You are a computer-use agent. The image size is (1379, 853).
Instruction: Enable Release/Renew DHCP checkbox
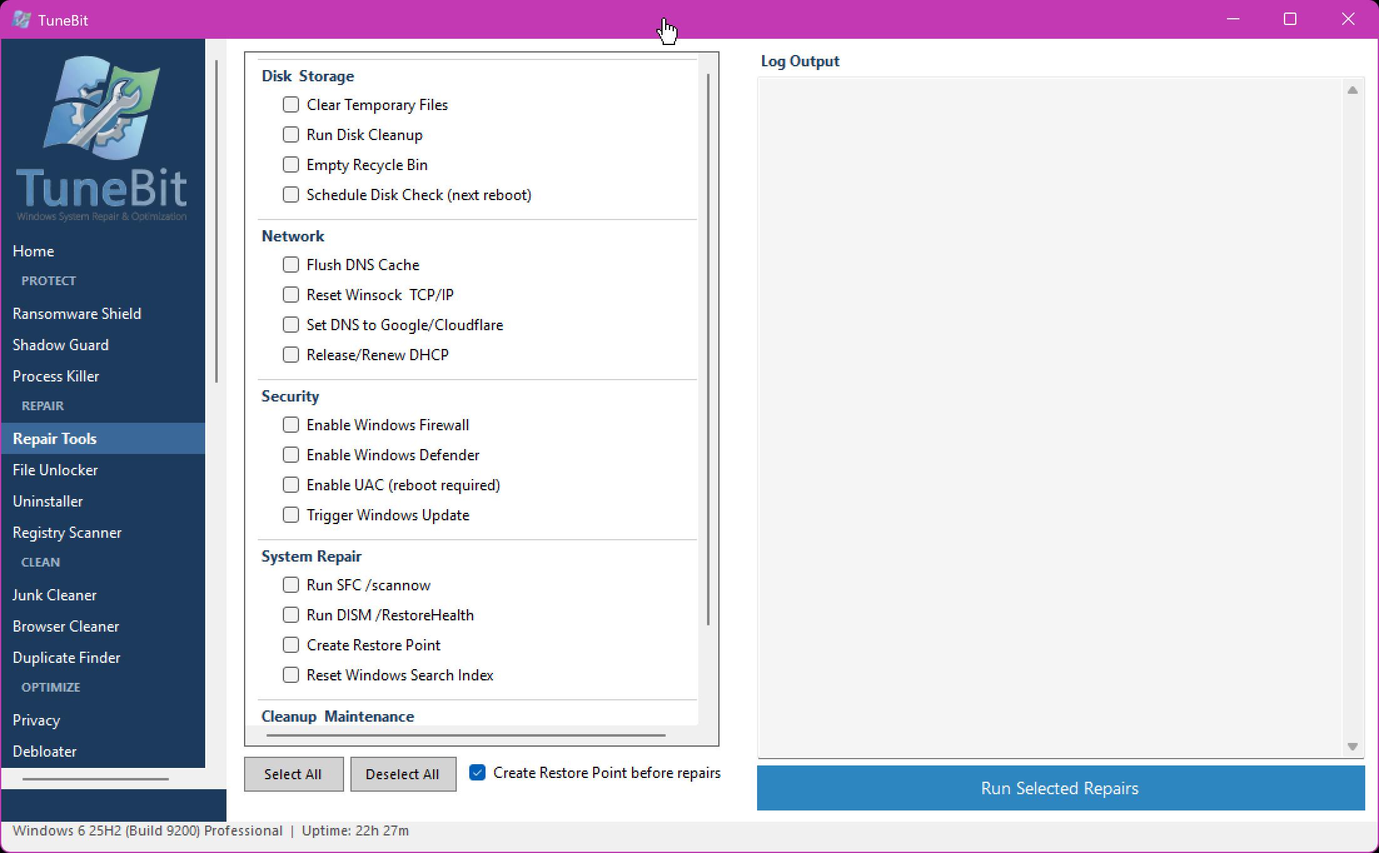coord(291,355)
